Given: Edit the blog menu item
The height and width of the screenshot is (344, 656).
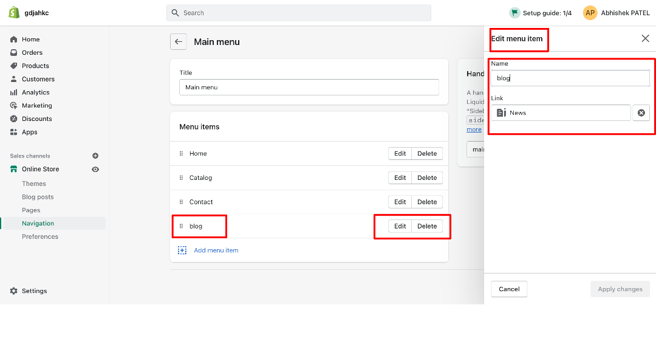Looking at the screenshot, I should (400, 227).
